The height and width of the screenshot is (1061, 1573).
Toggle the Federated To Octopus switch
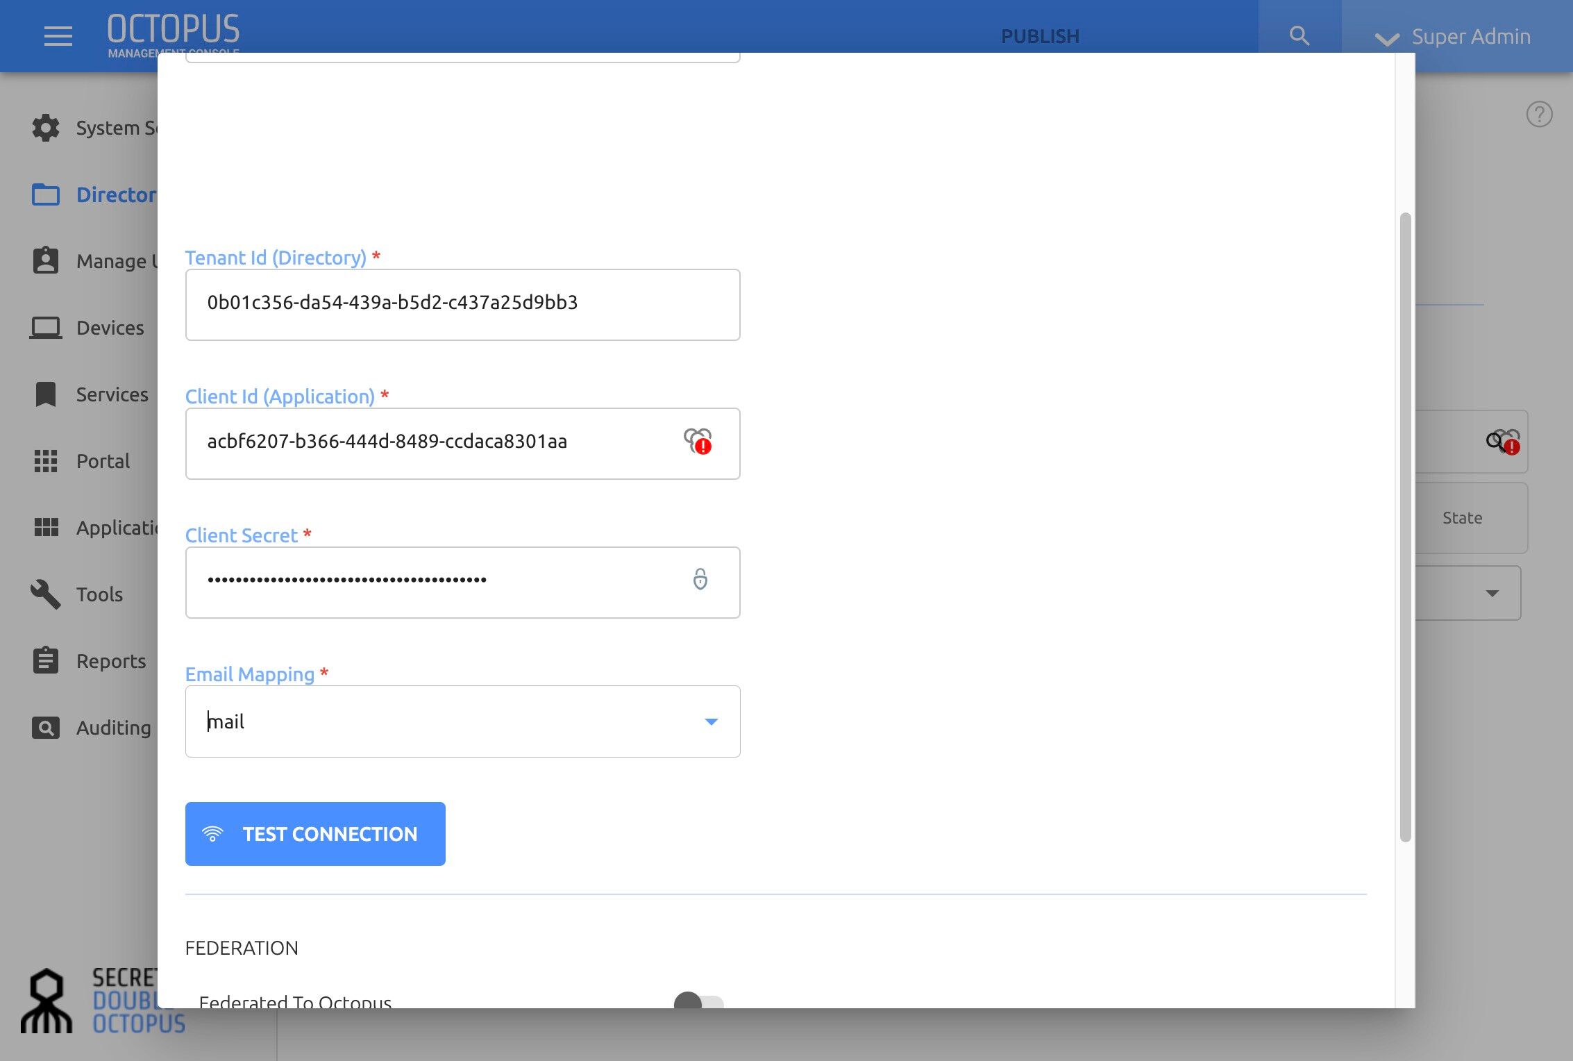(698, 1001)
